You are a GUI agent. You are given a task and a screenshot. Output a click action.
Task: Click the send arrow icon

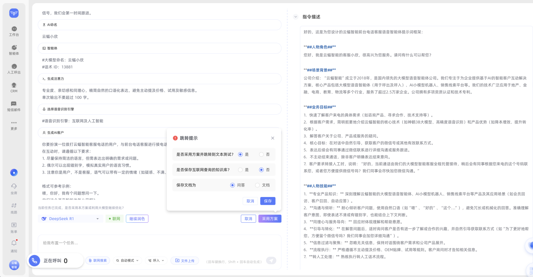271,260
